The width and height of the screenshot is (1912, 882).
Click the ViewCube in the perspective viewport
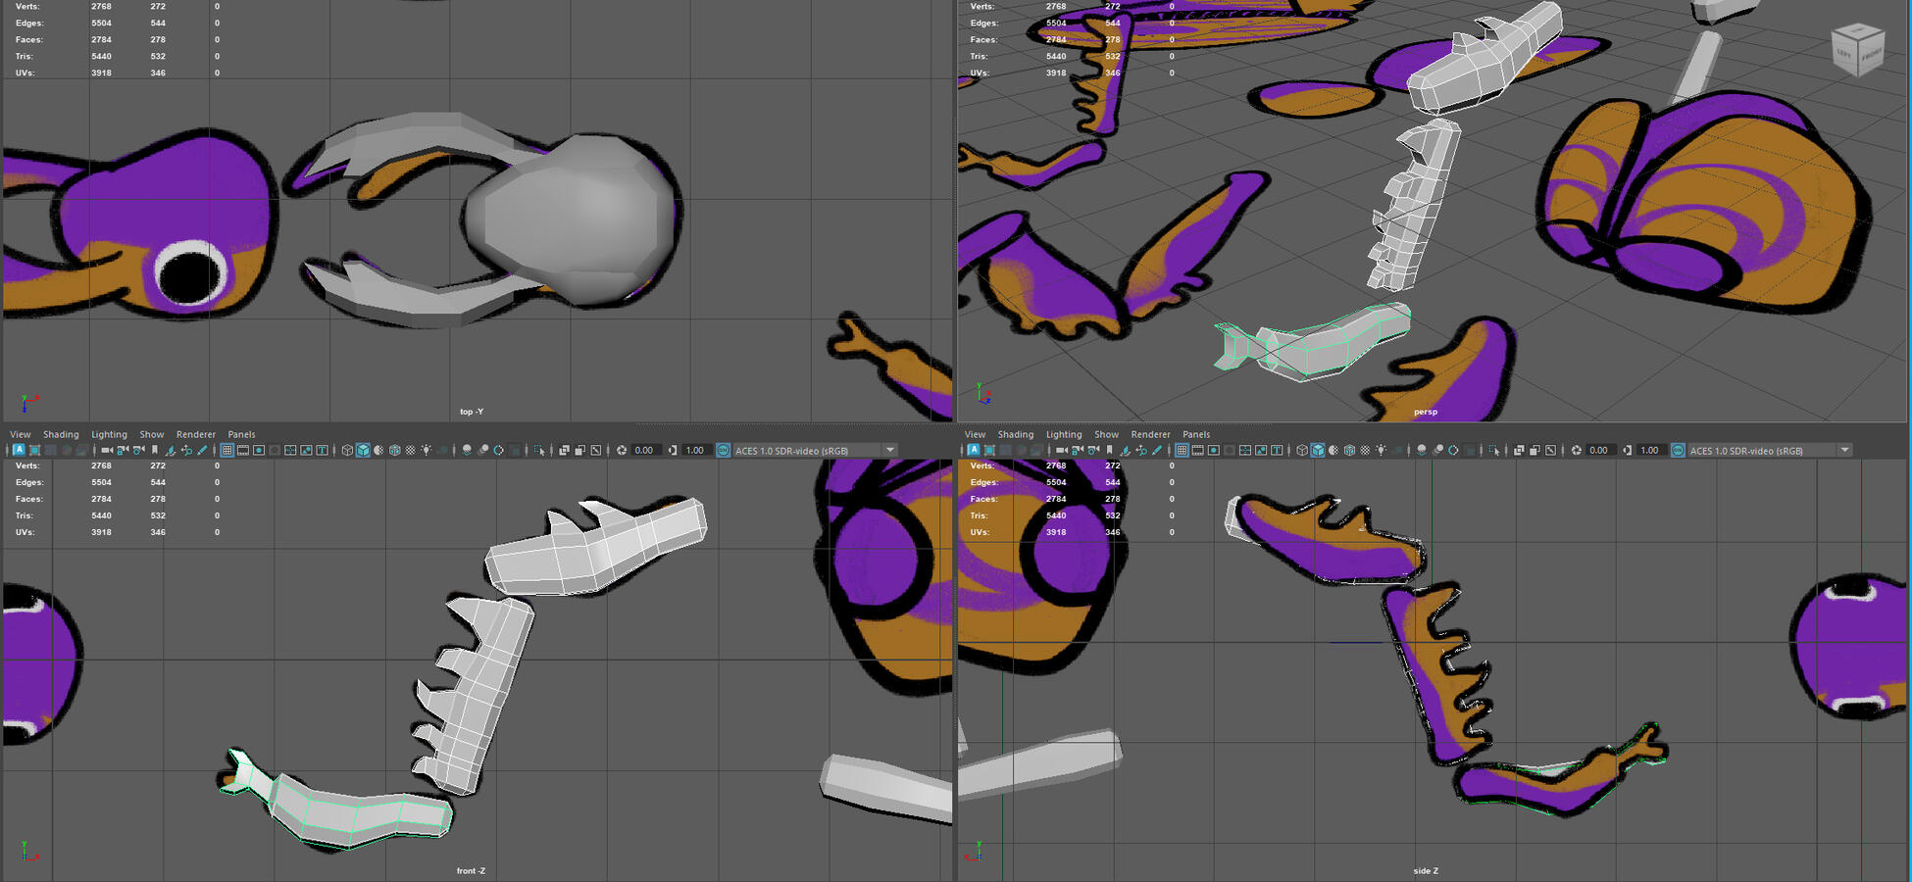click(1856, 49)
